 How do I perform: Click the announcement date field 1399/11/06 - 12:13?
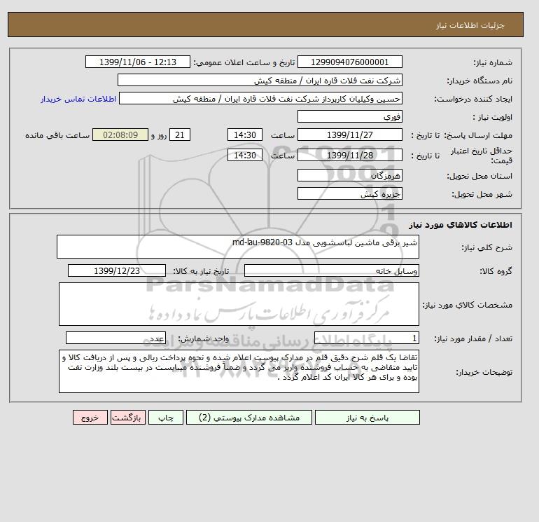point(137,62)
